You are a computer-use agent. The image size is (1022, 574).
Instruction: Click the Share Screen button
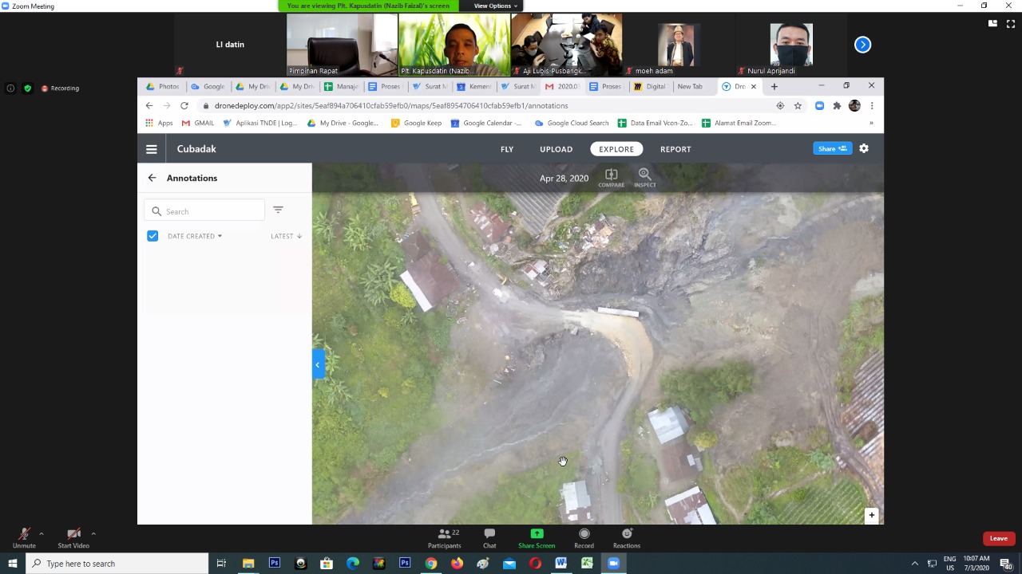point(537,538)
